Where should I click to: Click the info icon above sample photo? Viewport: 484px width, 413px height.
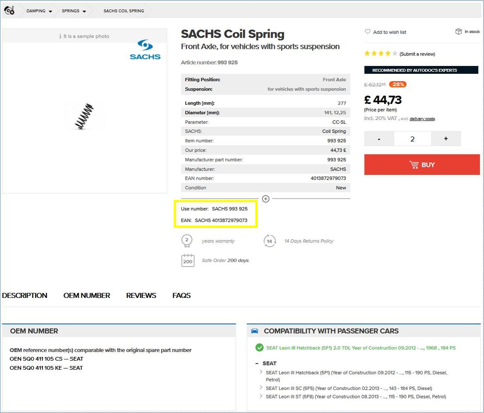(x=60, y=36)
